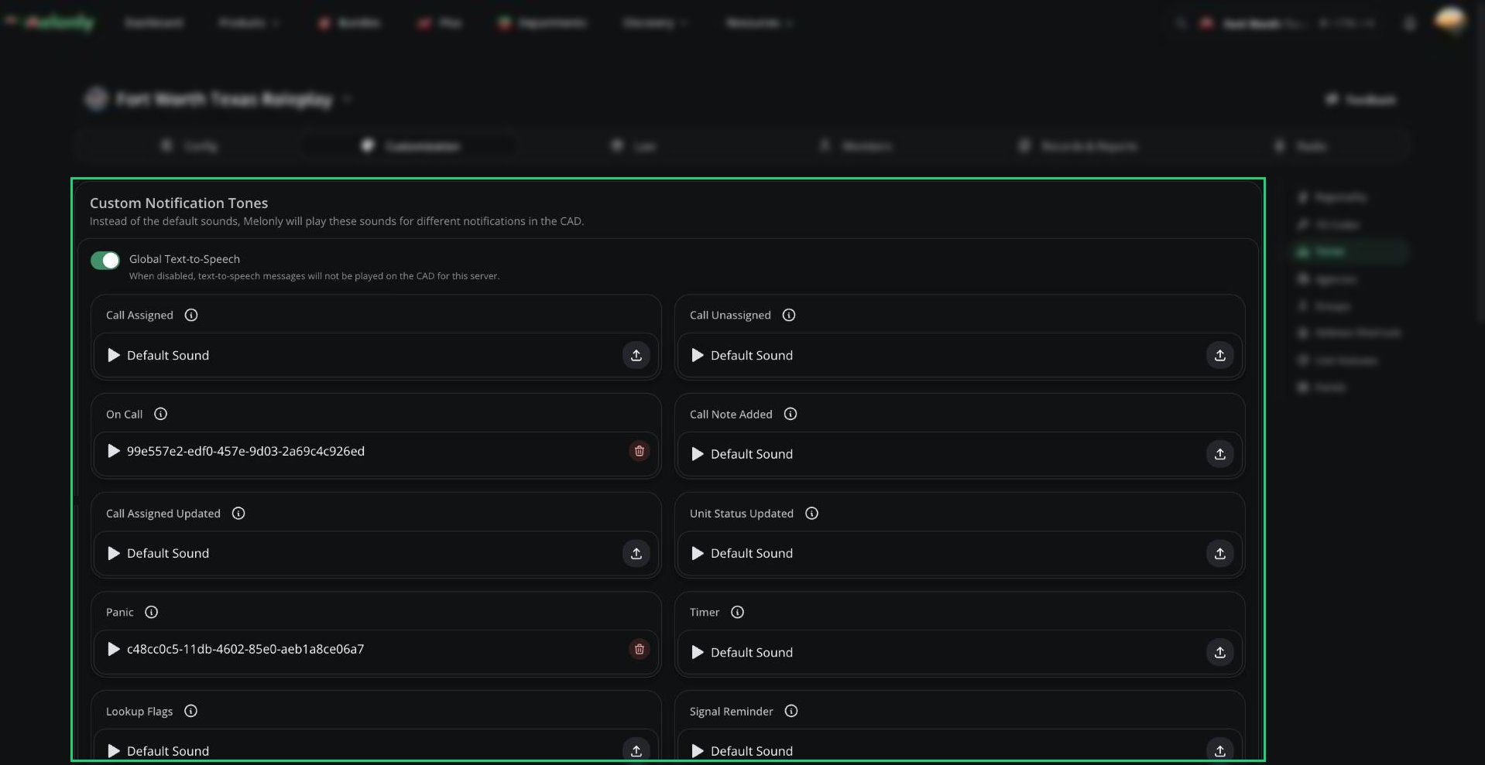Image resolution: width=1485 pixels, height=765 pixels.
Task: Show info for Timer
Action: (738, 612)
